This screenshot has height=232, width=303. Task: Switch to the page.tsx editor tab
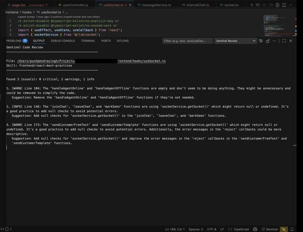point(28,5)
